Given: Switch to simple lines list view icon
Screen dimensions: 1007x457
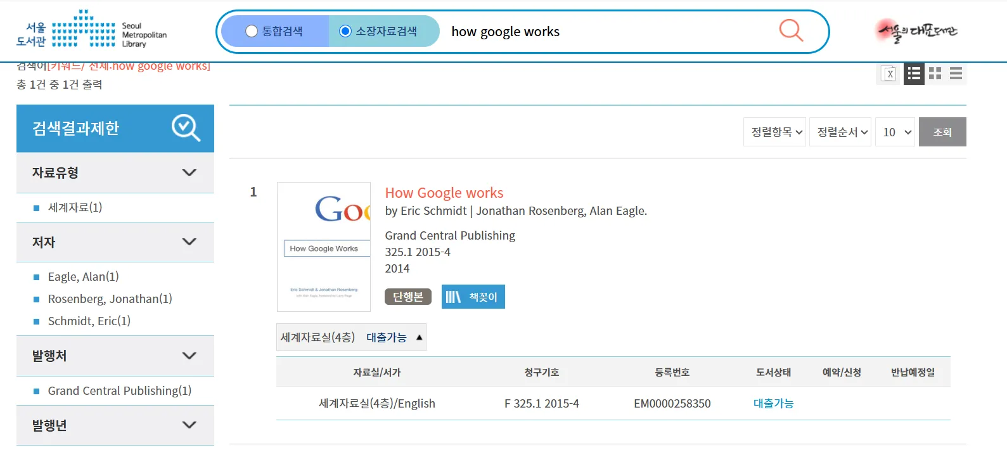Looking at the screenshot, I should (x=956, y=74).
